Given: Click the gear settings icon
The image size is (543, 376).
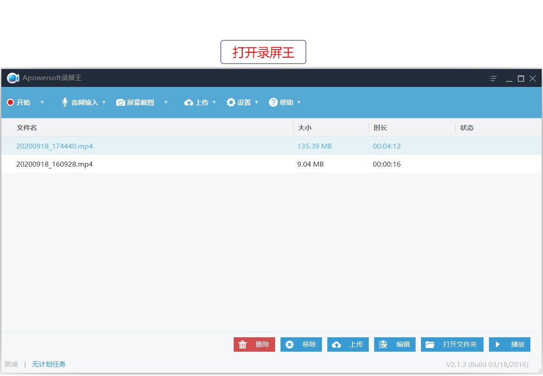Looking at the screenshot, I should tap(231, 103).
